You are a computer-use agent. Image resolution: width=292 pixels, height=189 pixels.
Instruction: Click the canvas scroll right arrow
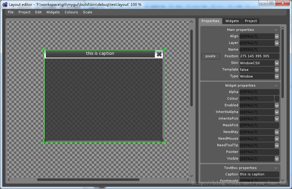point(188,180)
